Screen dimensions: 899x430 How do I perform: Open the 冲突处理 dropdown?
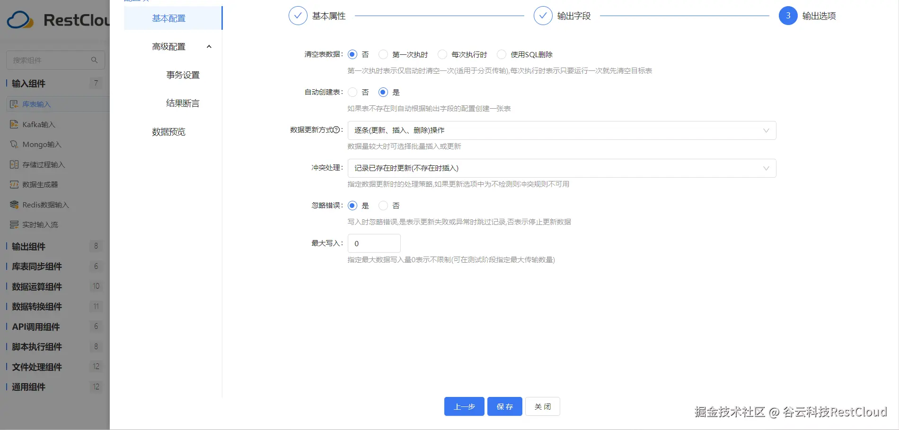click(562, 168)
